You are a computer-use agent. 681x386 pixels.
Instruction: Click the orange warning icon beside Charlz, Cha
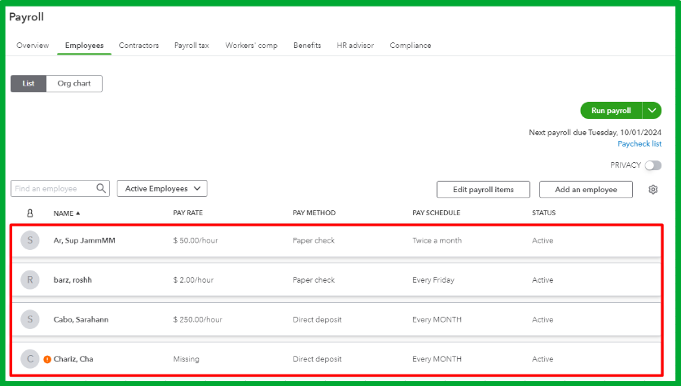(x=47, y=359)
